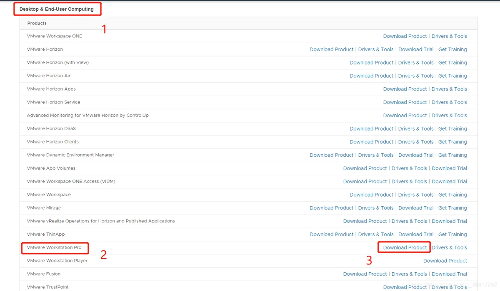
Task: Download Product link in VMware Horizon row
Action: (332, 49)
